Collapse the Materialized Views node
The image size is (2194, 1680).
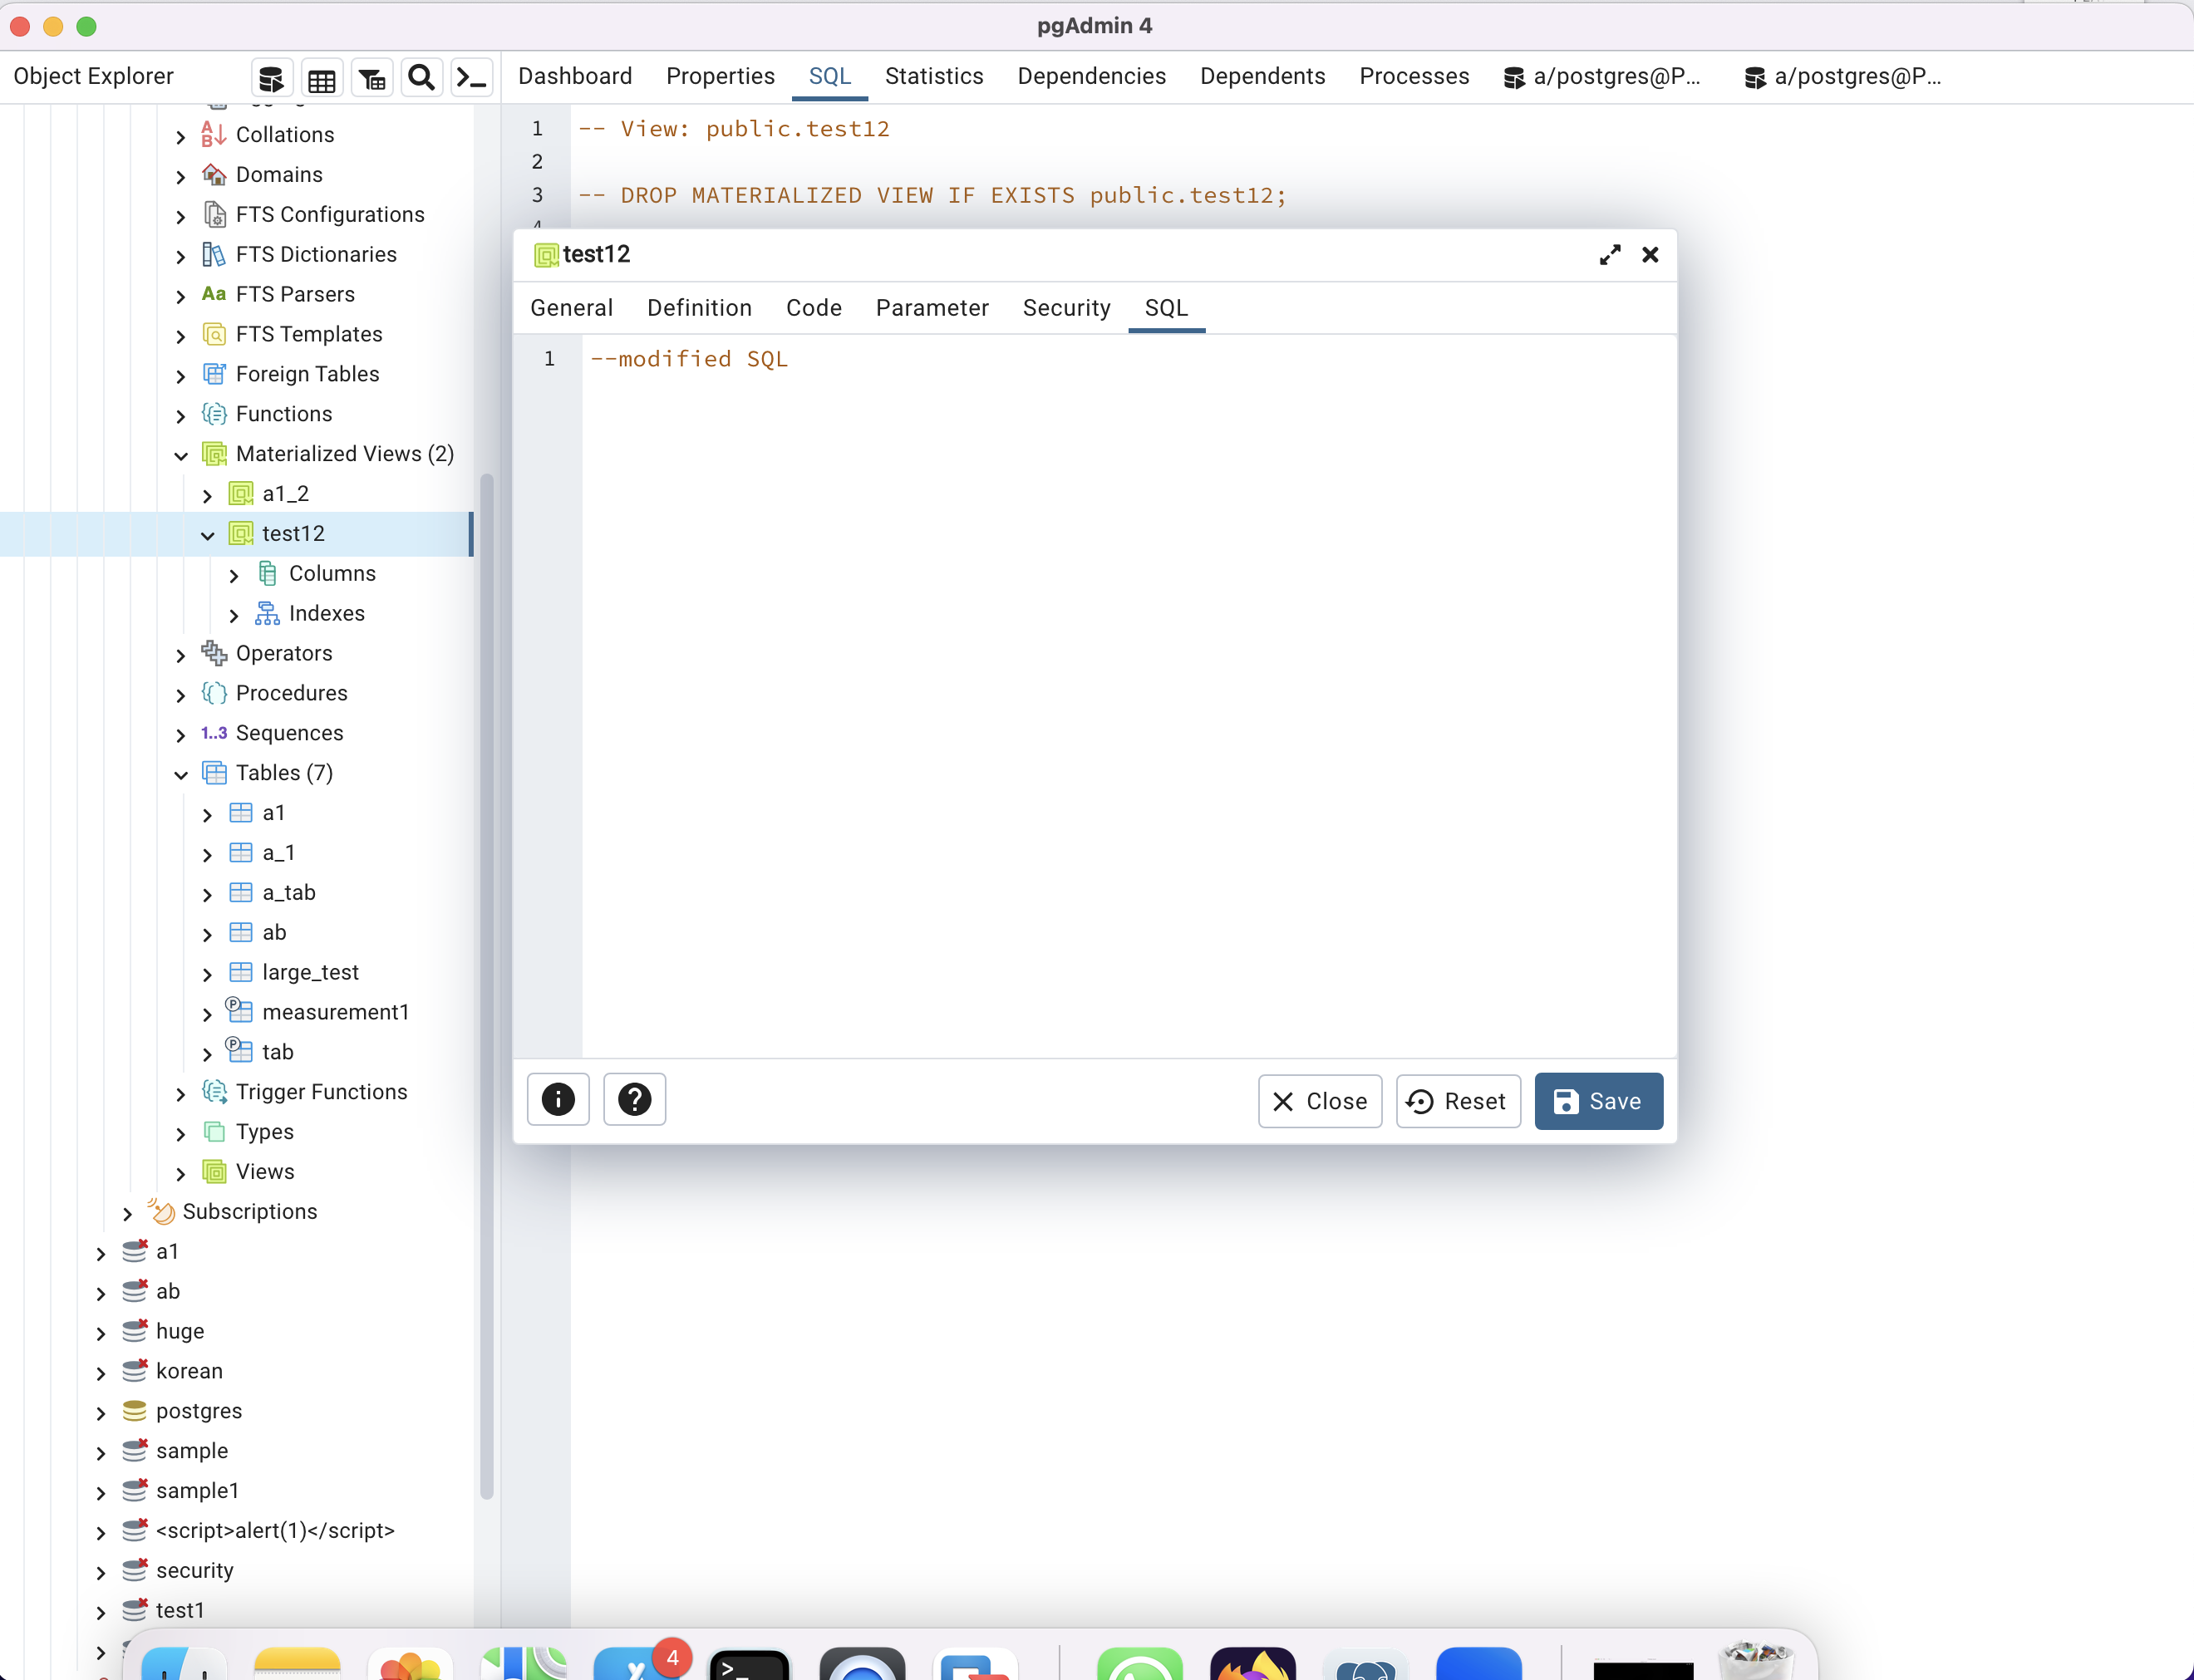pos(181,456)
